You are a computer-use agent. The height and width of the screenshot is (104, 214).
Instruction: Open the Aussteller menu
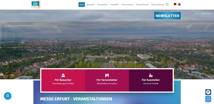point(115,5)
